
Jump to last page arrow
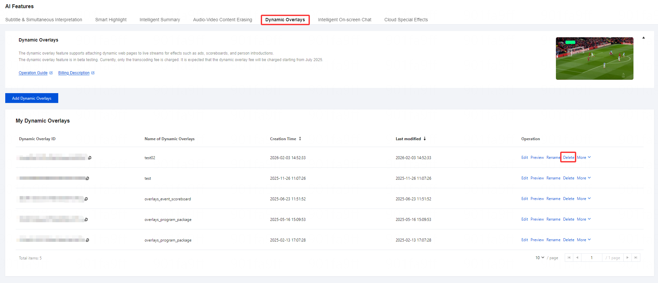pyautogui.click(x=636, y=258)
